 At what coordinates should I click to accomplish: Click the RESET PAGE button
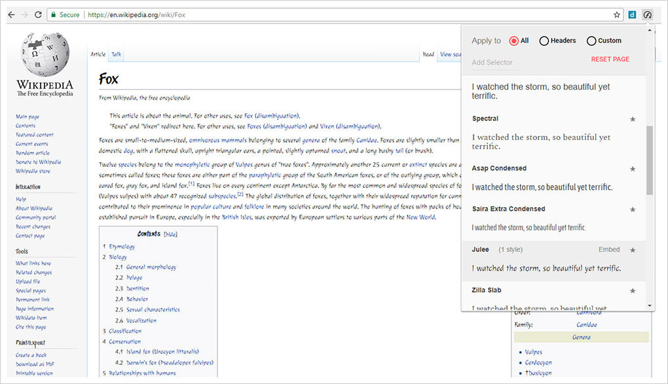(610, 60)
